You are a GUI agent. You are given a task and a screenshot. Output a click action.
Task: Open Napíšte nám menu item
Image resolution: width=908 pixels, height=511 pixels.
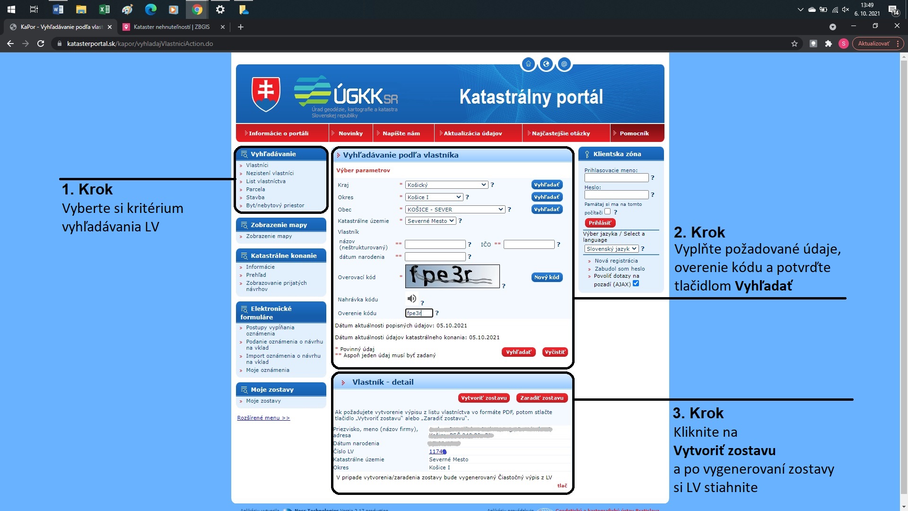pyautogui.click(x=401, y=133)
